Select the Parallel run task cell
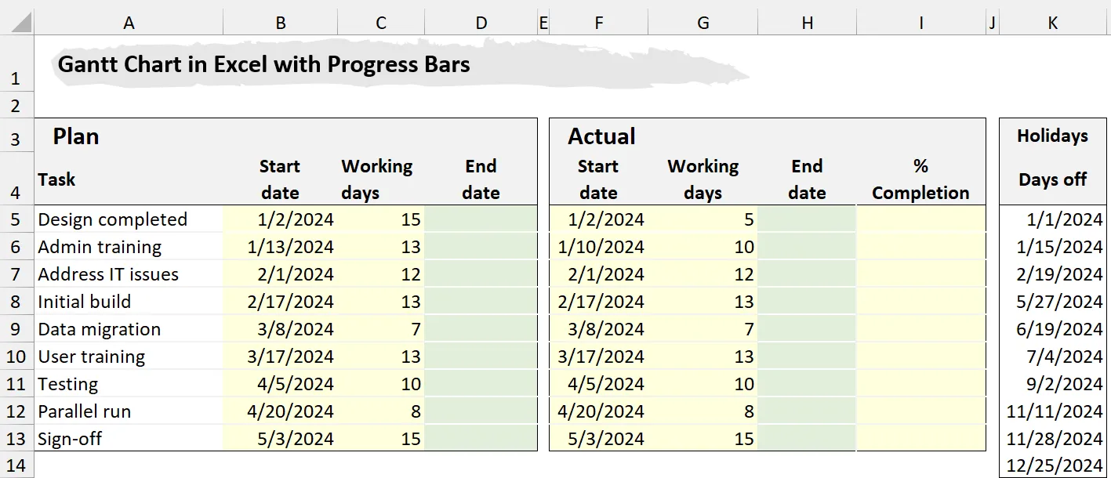 tap(85, 411)
